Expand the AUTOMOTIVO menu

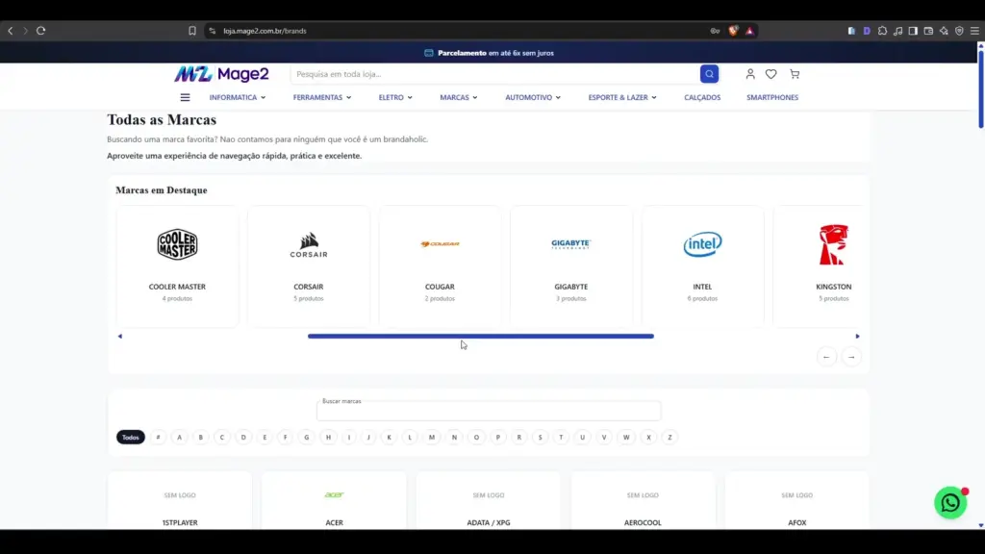tap(533, 97)
